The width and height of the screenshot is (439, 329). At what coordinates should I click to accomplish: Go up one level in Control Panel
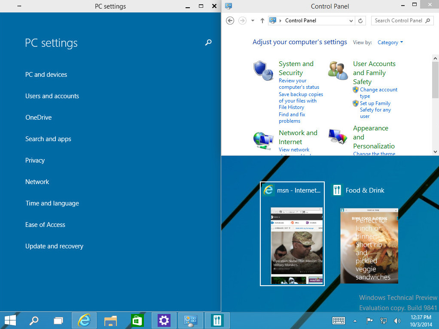coord(262,21)
